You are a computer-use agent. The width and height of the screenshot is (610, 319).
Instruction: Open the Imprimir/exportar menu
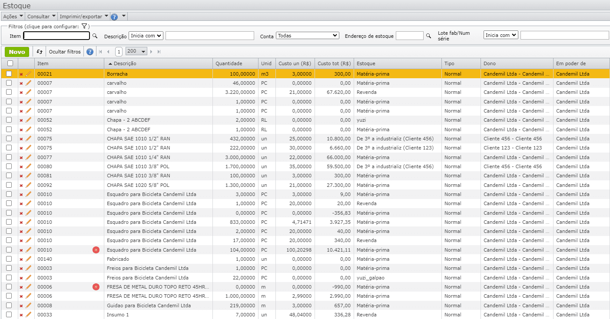tap(84, 17)
